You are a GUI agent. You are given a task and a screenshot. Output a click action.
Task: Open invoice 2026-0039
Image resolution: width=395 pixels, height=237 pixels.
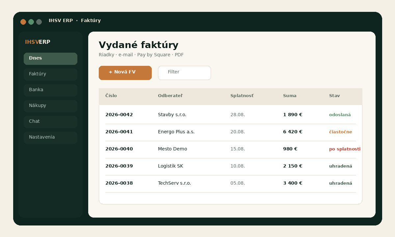click(119, 166)
